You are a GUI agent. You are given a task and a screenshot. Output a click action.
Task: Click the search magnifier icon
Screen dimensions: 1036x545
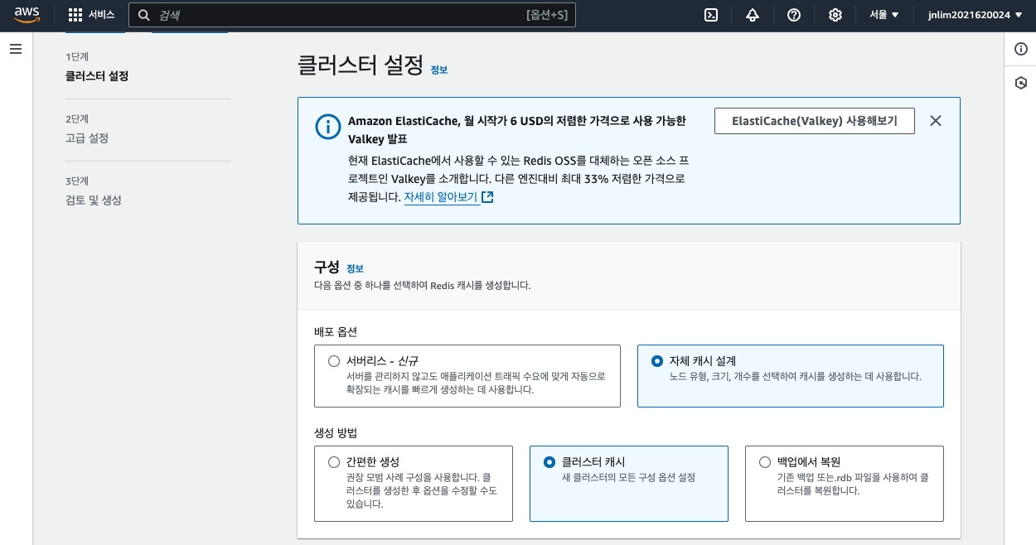pos(144,15)
